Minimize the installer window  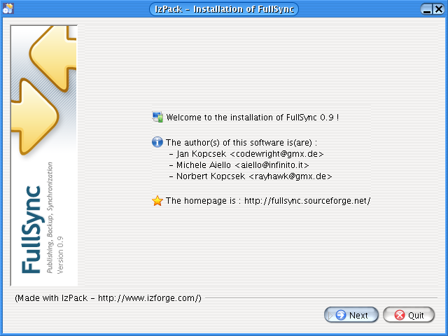pos(427,9)
